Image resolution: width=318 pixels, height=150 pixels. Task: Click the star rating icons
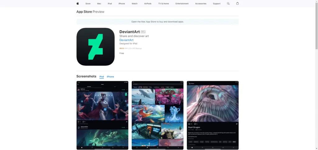123,48
